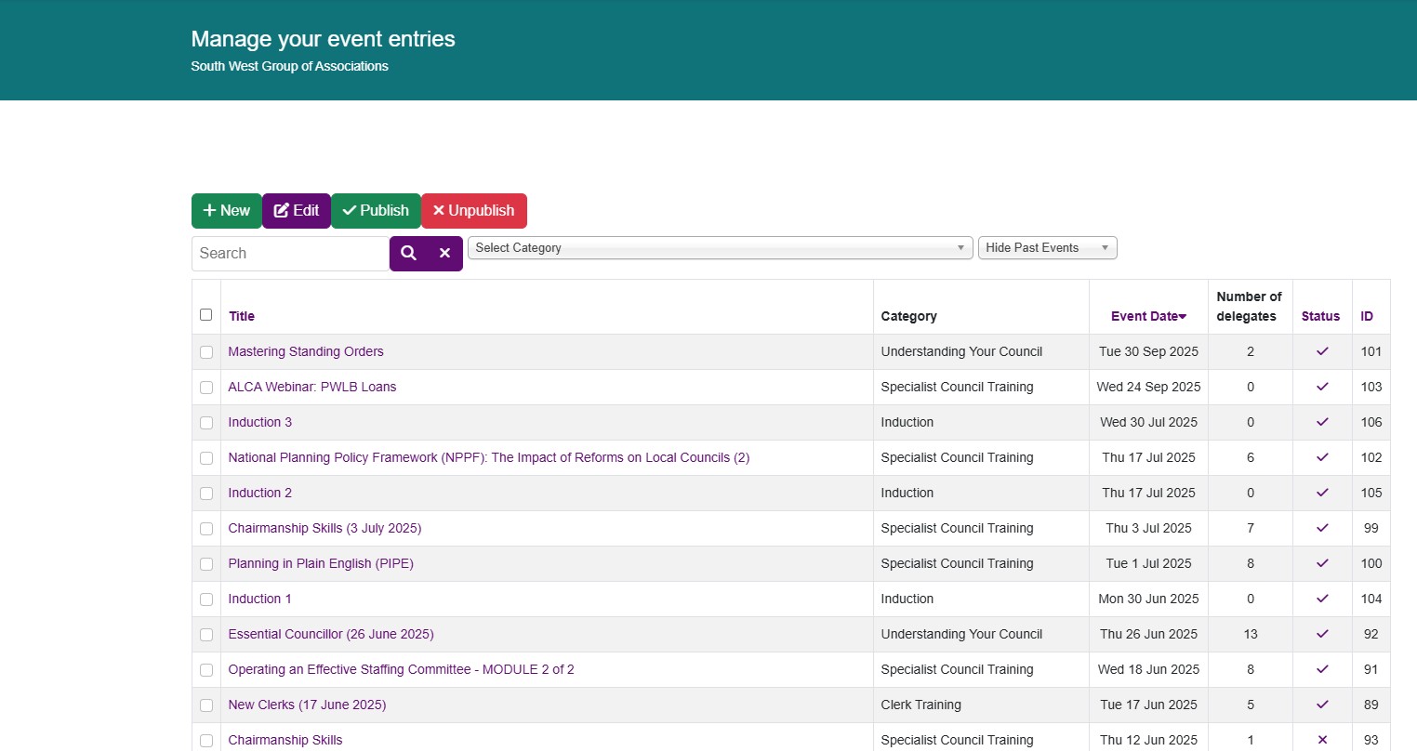Click status checkmark for New Clerks (17 June 2025)
The height and width of the screenshot is (751, 1417).
tap(1322, 705)
